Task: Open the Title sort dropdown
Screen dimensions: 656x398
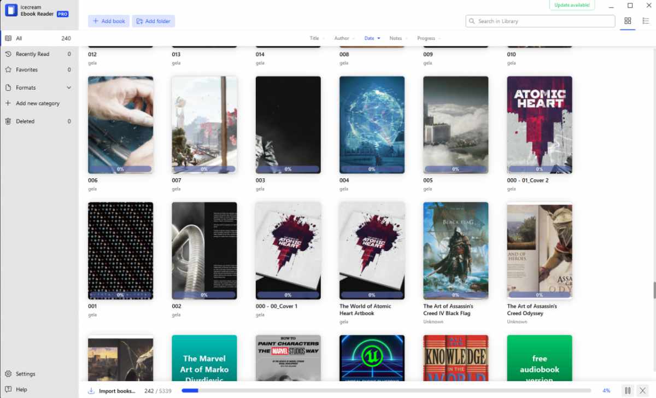Action: (x=317, y=38)
